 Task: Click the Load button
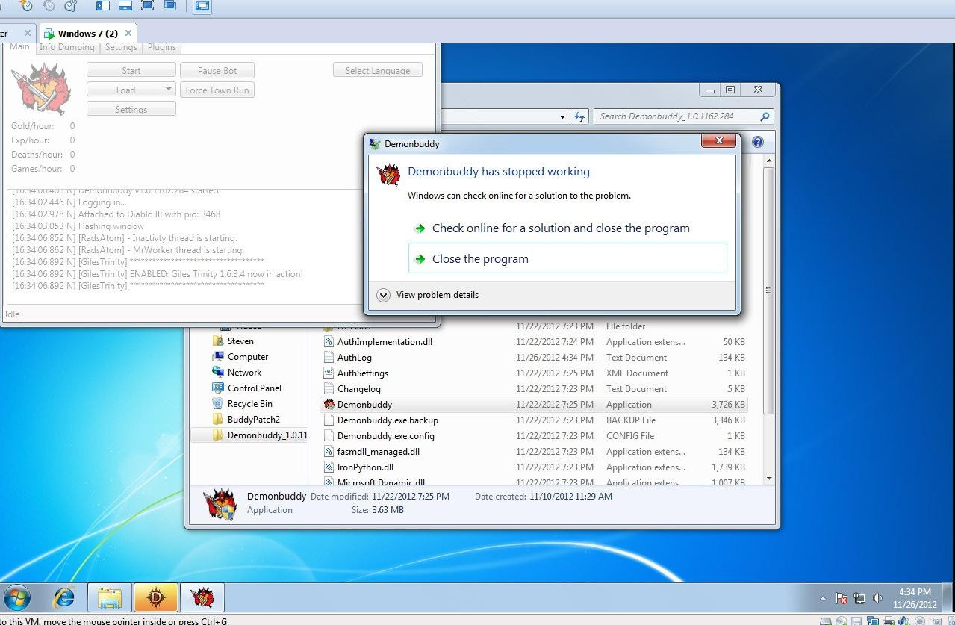click(125, 90)
